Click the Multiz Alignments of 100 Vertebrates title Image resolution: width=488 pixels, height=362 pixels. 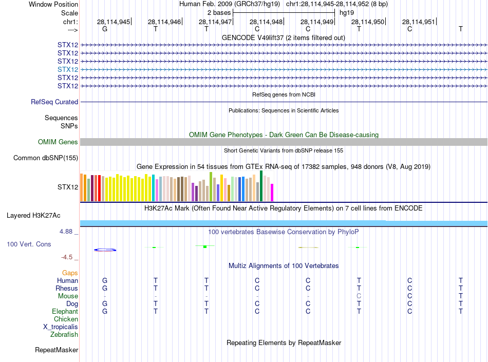[x=284, y=266]
